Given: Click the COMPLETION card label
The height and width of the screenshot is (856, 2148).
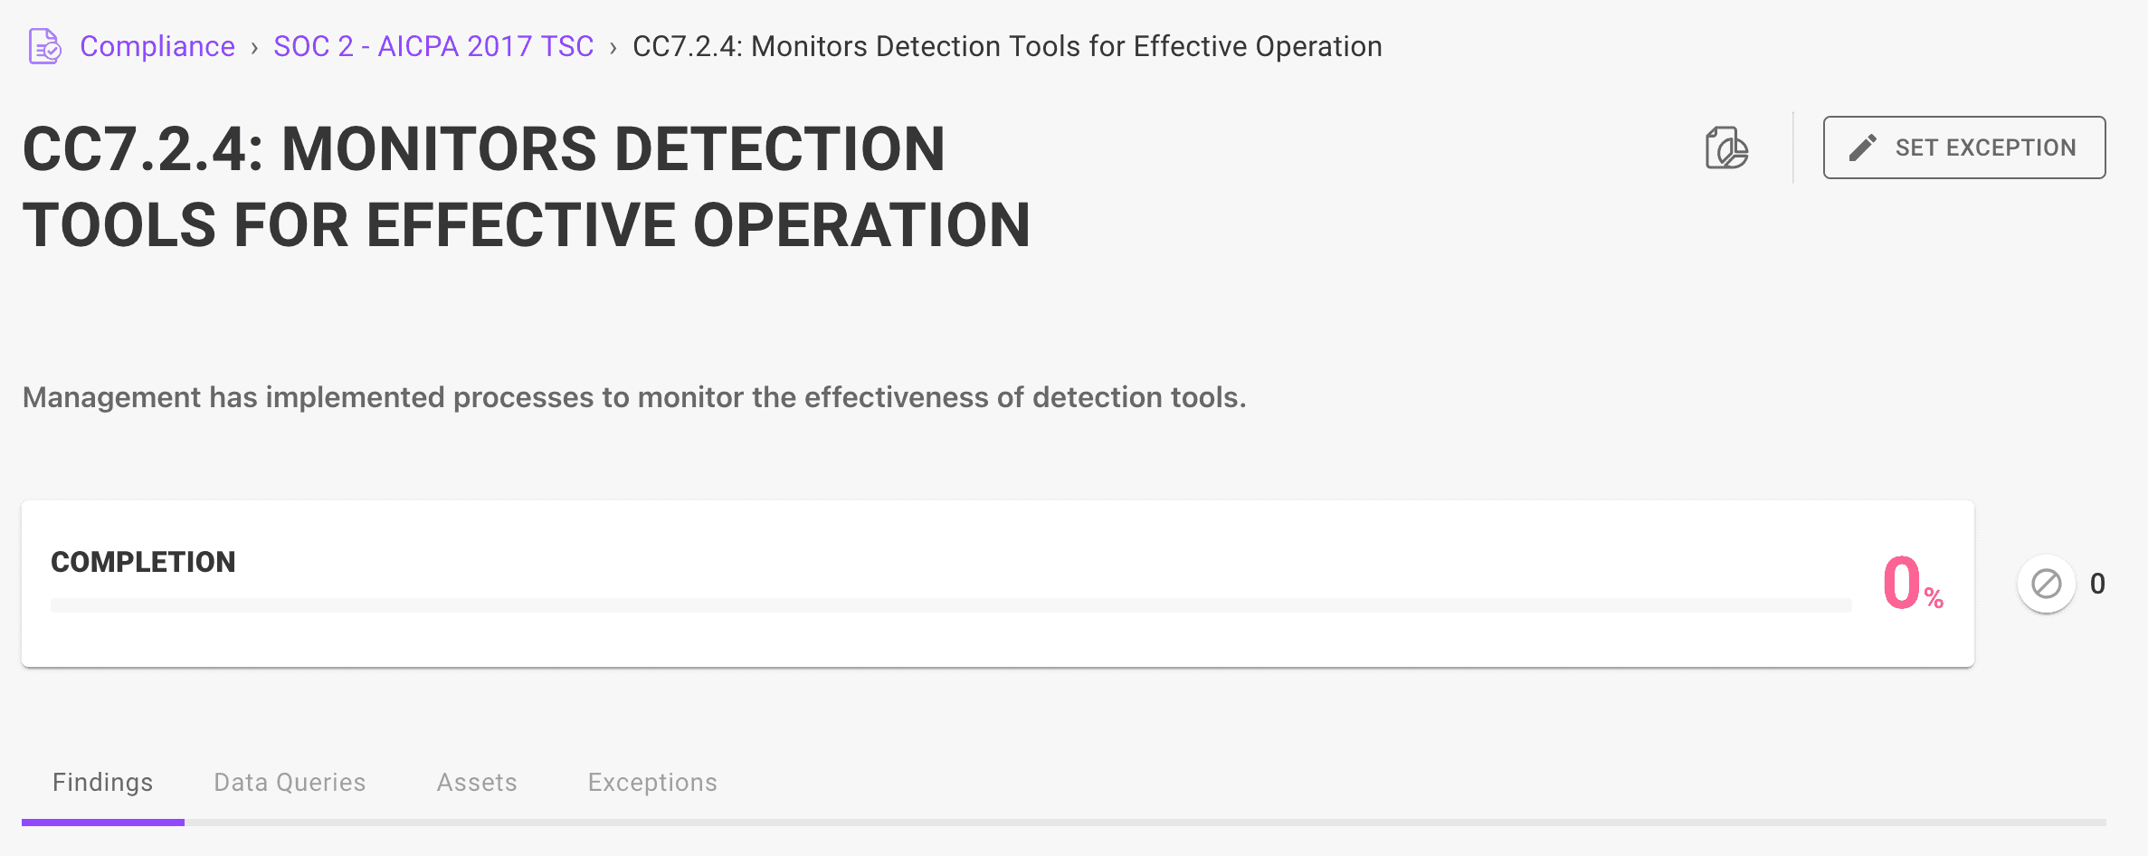Looking at the screenshot, I should coord(143,561).
